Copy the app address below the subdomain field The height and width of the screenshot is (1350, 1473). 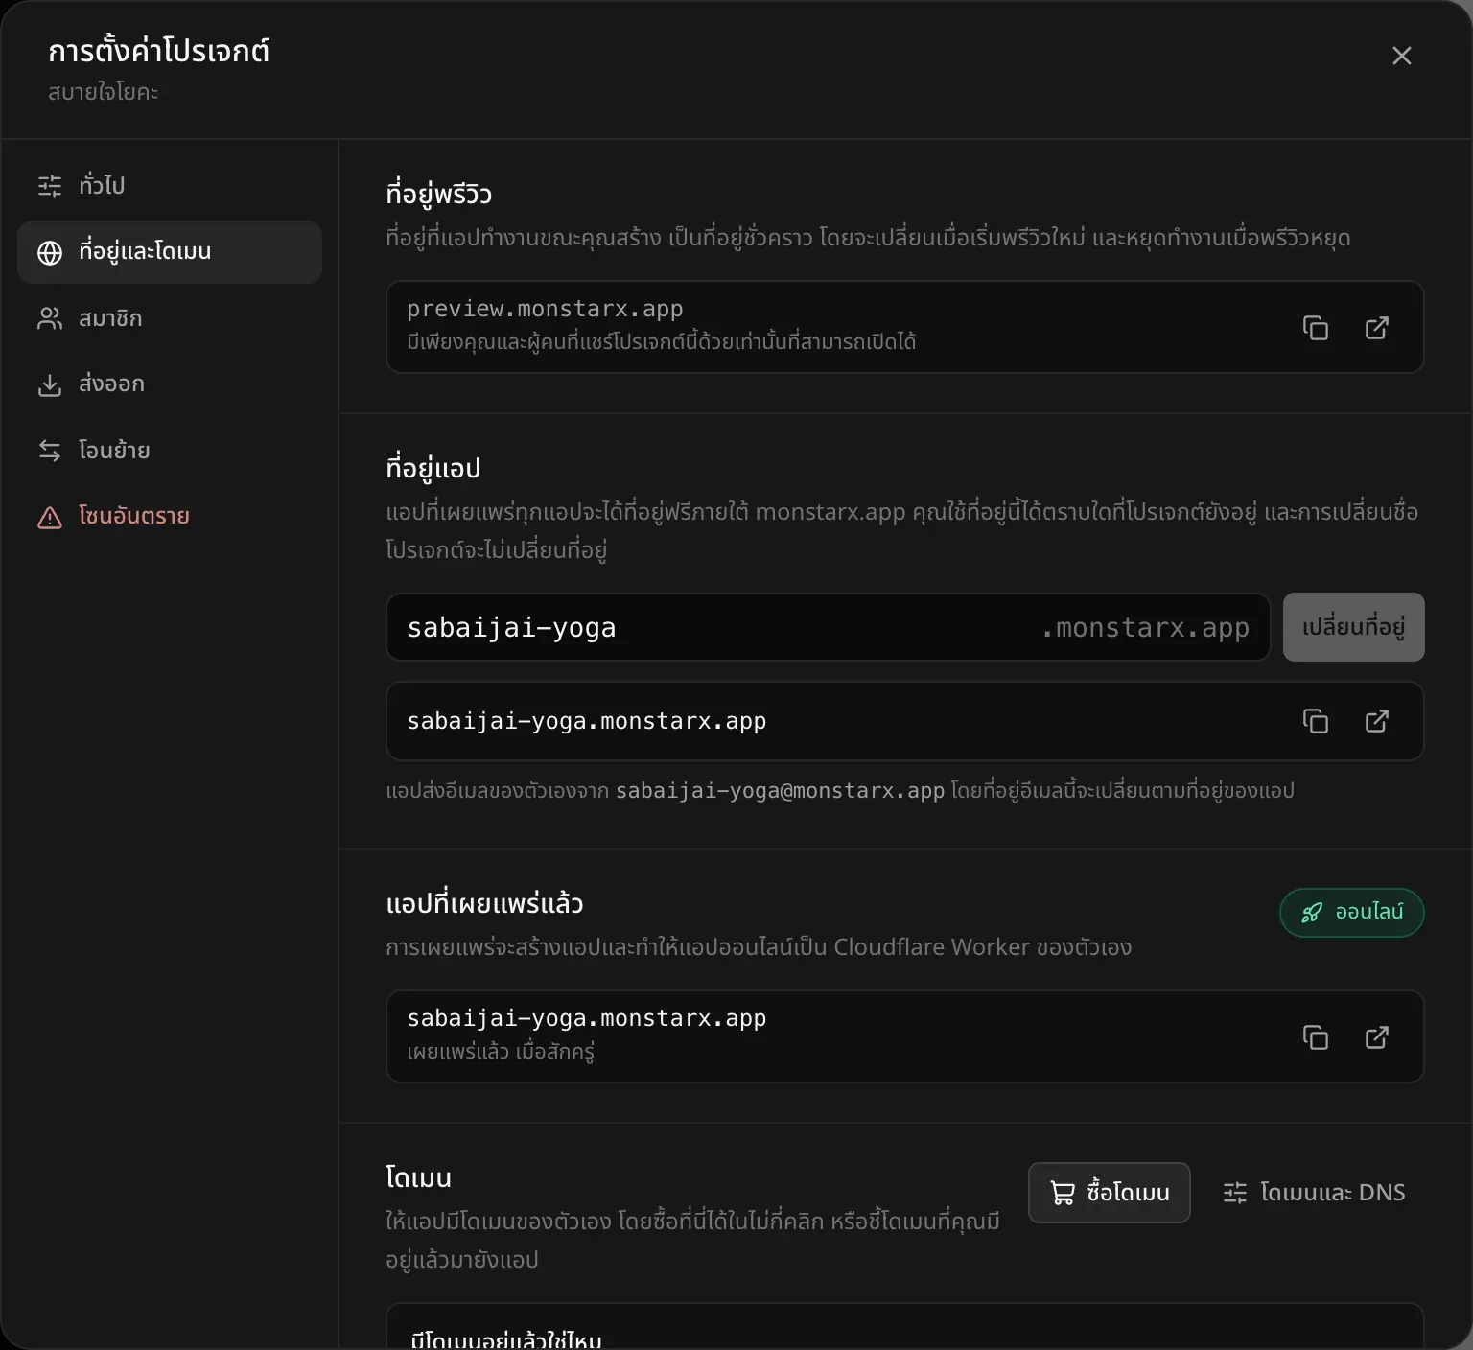coord(1316,721)
